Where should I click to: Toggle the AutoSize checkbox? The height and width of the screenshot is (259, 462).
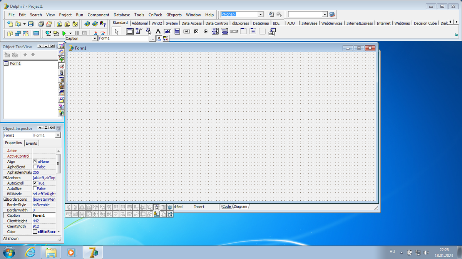pyautogui.click(x=35, y=189)
